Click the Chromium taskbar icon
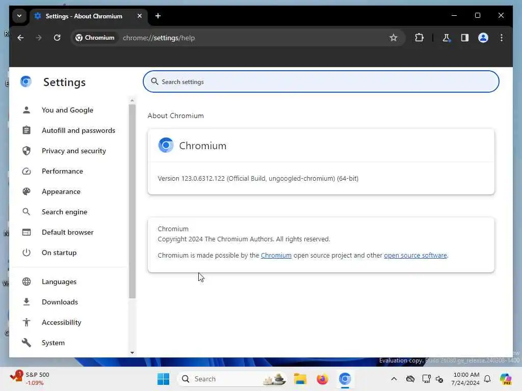 point(345,379)
